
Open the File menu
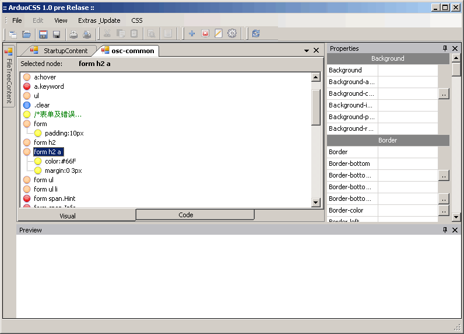pos(17,20)
